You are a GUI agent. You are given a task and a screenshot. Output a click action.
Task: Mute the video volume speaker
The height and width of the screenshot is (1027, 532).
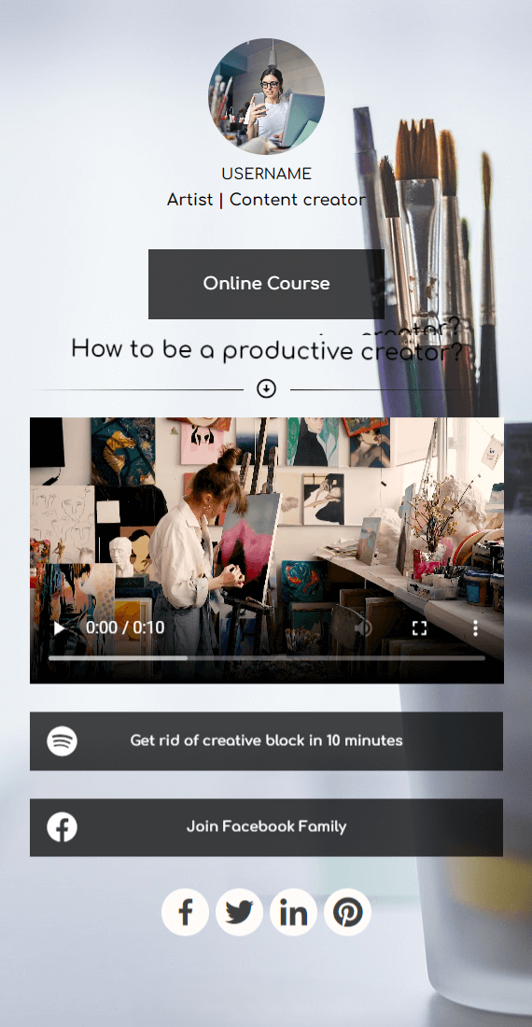(x=362, y=628)
